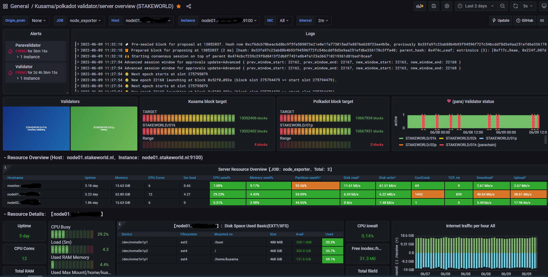Open the JOB node_exporter dropdown
This screenshot has width=548, height=277.
tap(85, 21)
